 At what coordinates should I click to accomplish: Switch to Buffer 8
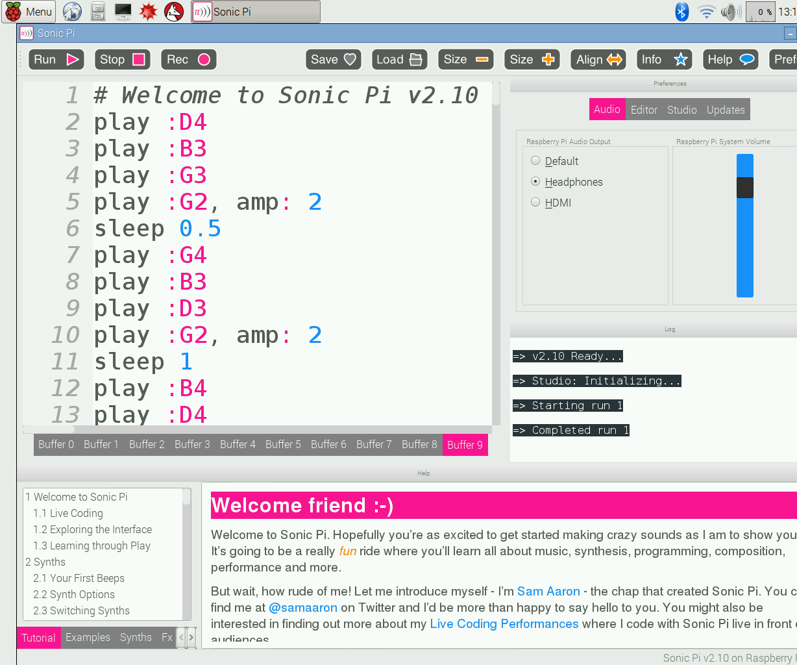[x=419, y=444]
